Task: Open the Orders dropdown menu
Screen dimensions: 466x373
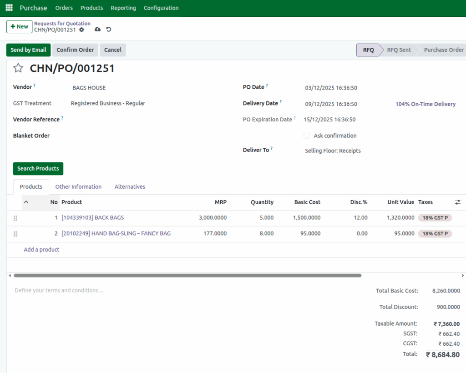Action: click(64, 8)
